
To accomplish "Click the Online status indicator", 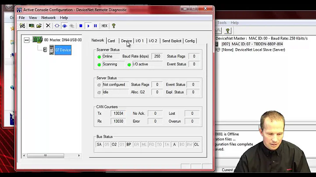I will [x=99, y=57].
